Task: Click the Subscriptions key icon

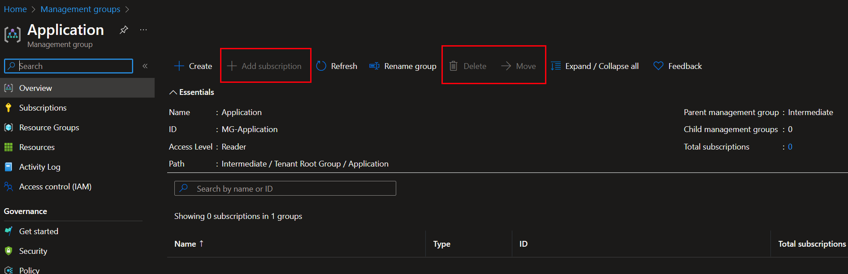Action: click(x=9, y=107)
